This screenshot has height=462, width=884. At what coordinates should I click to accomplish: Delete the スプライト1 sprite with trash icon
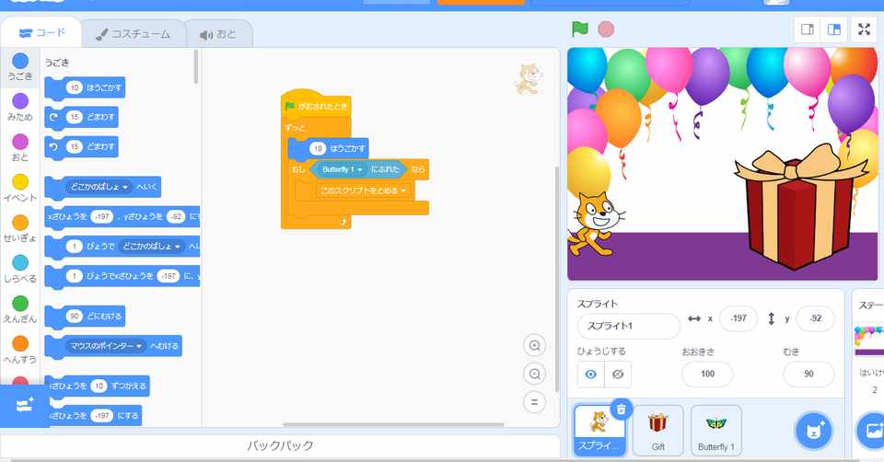[621, 409]
